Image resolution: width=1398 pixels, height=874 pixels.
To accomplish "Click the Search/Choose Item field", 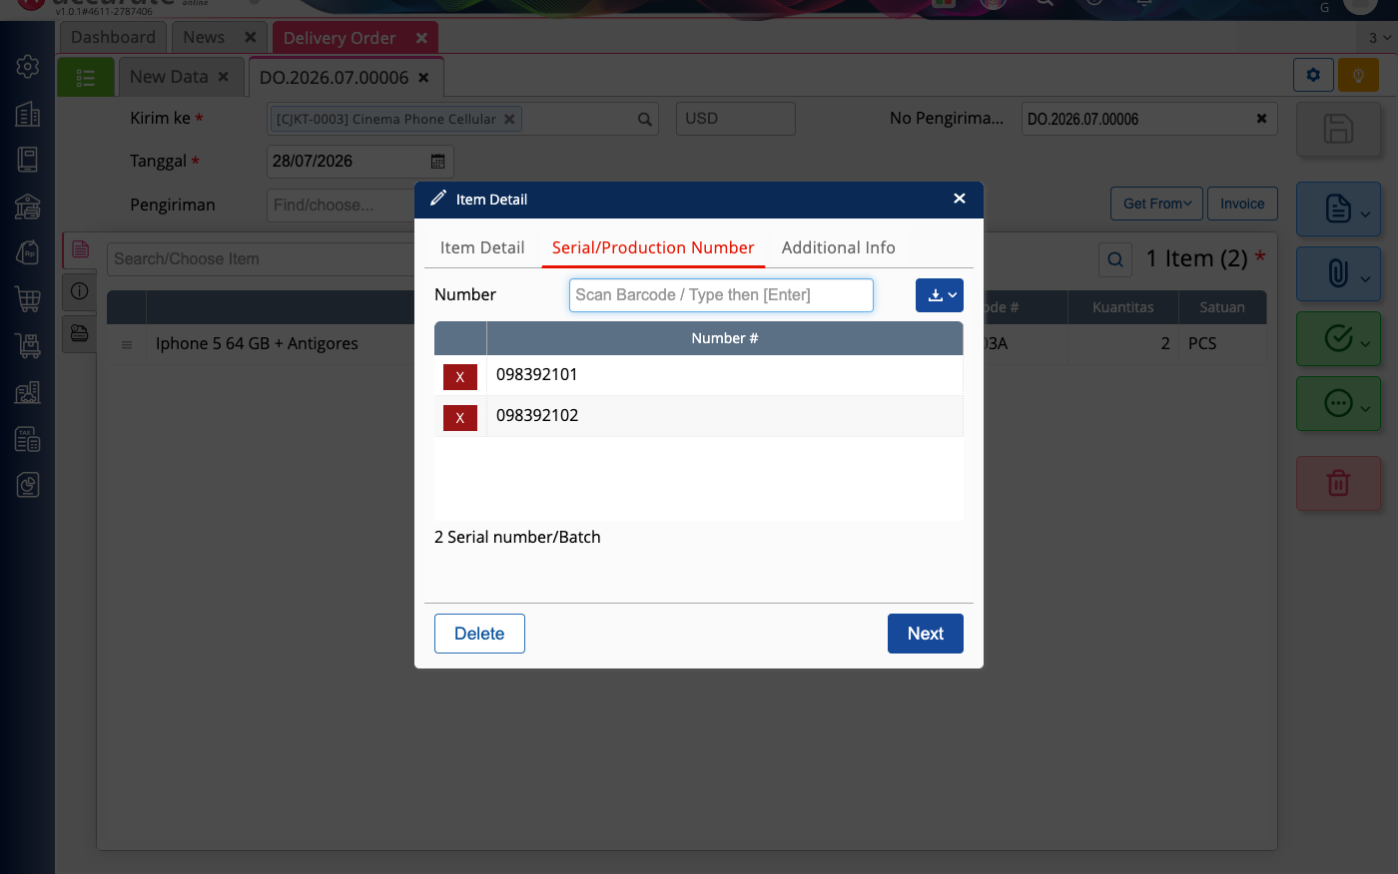I will click(x=262, y=259).
